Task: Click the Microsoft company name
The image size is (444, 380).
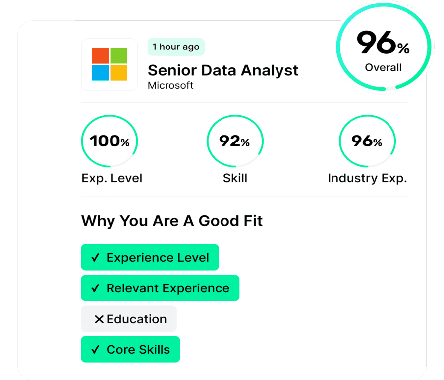Action: [x=170, y=85]
